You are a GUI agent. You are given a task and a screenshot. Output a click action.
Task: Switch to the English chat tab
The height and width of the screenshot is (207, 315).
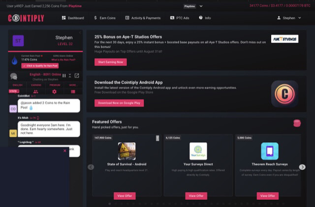click(x=18, y=85)
